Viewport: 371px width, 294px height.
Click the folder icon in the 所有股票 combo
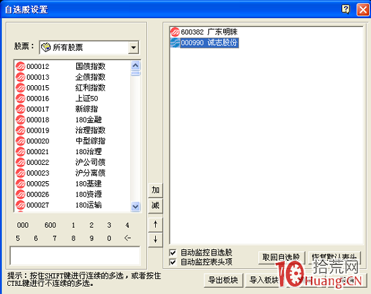[46, 47]
